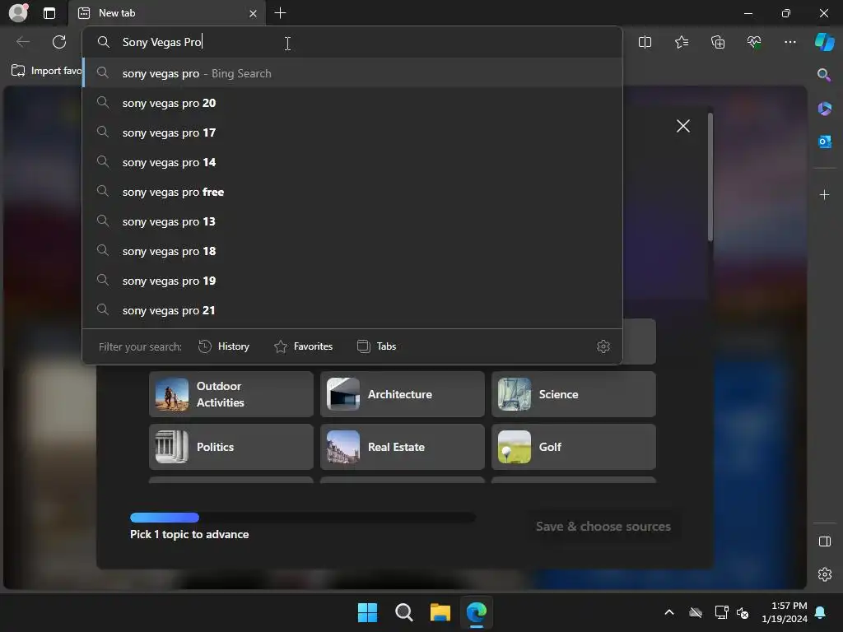Open the Windows Start menu

coord(368,612)
